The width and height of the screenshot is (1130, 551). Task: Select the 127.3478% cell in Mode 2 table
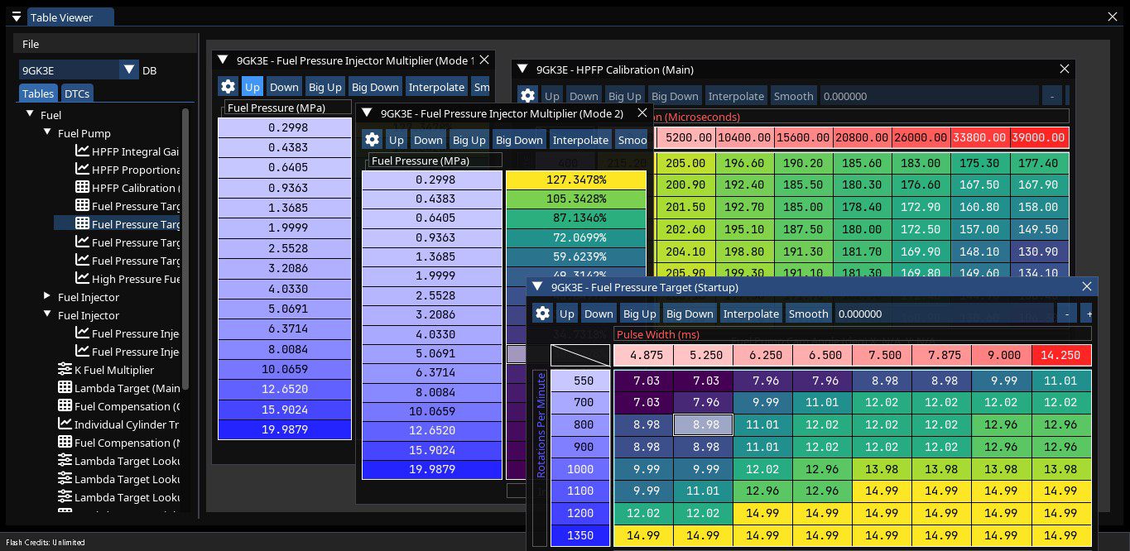point(575,180)
